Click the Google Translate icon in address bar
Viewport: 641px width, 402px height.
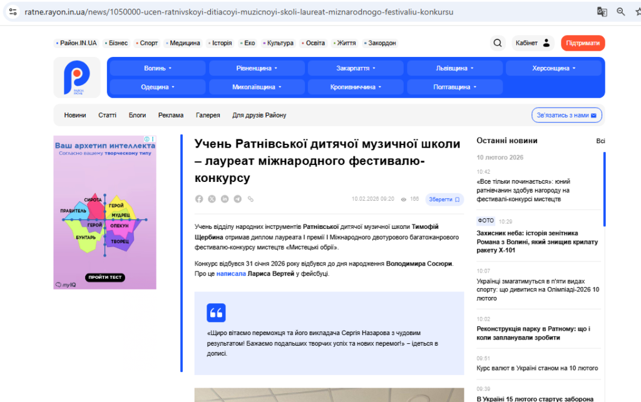point(602,12)
